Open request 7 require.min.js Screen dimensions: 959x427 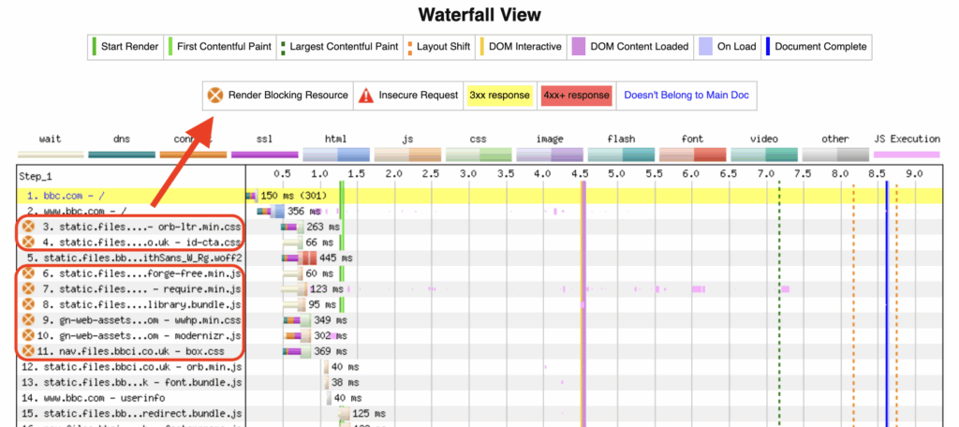(x=141, y=288)
